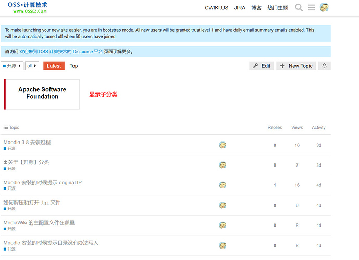This screenshot has width=359, height=260.
Task: Open topic Moodle 安装的时候提示 original IP
Action: (43, 182)
